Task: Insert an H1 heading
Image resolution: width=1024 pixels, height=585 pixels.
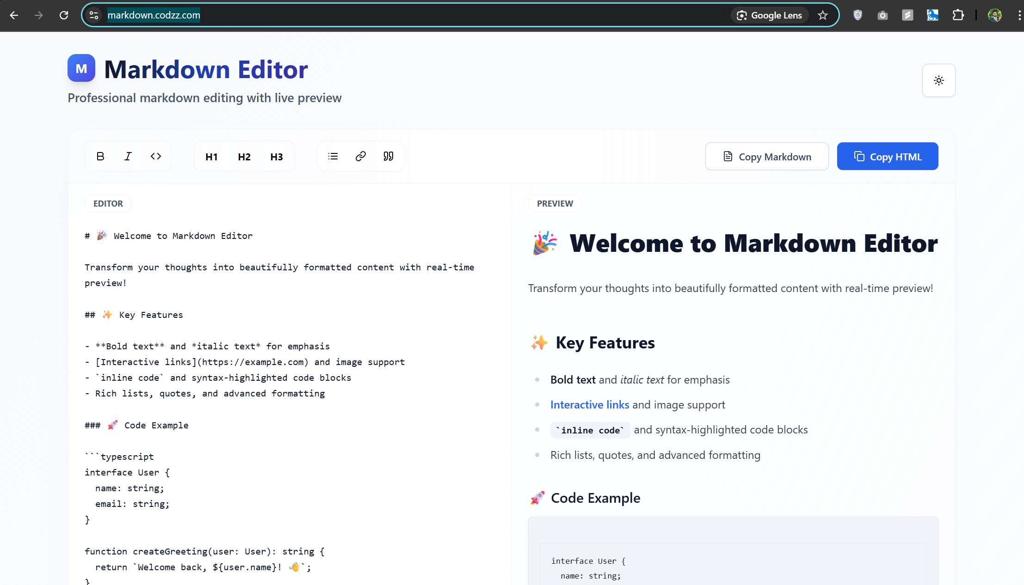Action: point(211,156)
